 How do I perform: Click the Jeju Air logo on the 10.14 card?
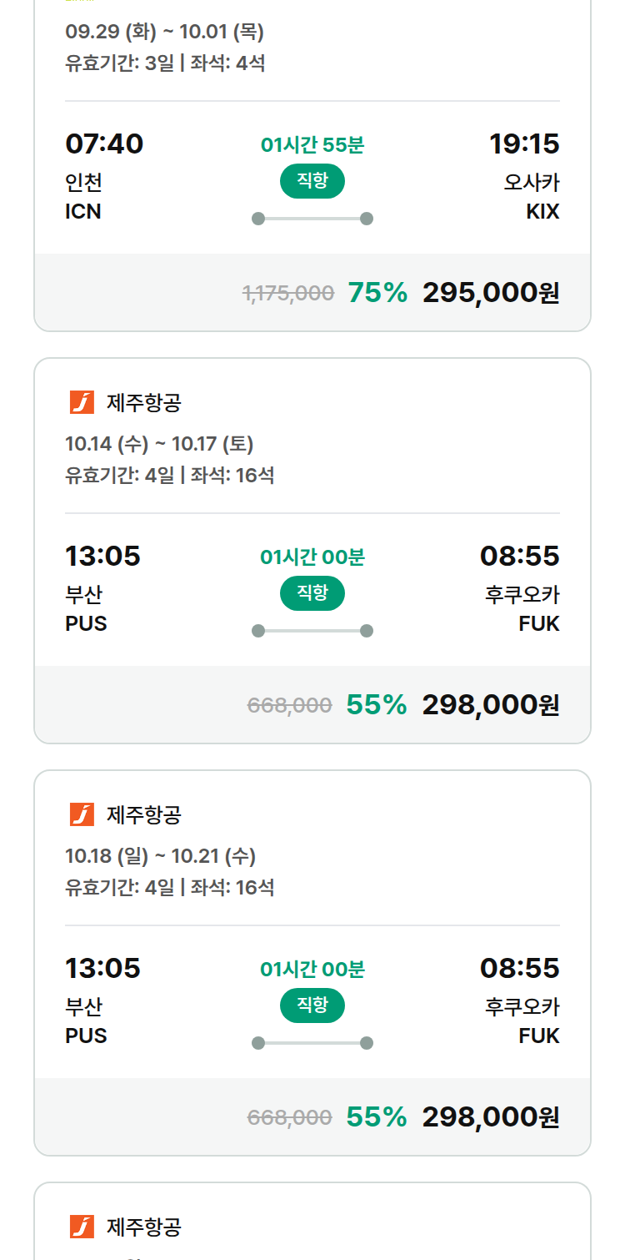point(82,402)
